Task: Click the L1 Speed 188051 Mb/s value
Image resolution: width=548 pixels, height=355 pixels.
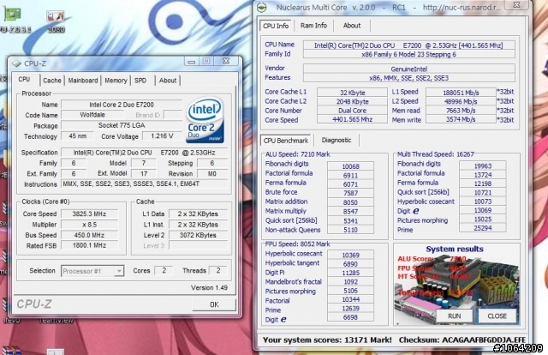Action: coord(461,93)
